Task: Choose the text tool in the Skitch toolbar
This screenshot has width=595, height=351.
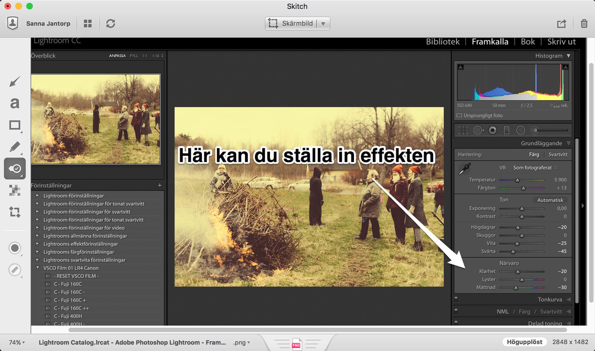Action: click(x=15, y=103)
